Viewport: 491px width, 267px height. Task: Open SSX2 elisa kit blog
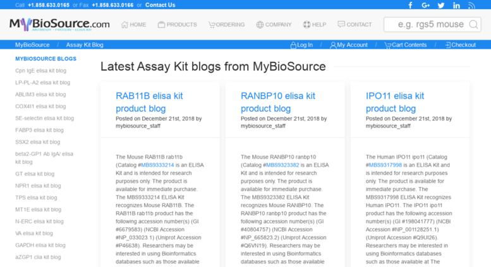click(x=37, y=142)
